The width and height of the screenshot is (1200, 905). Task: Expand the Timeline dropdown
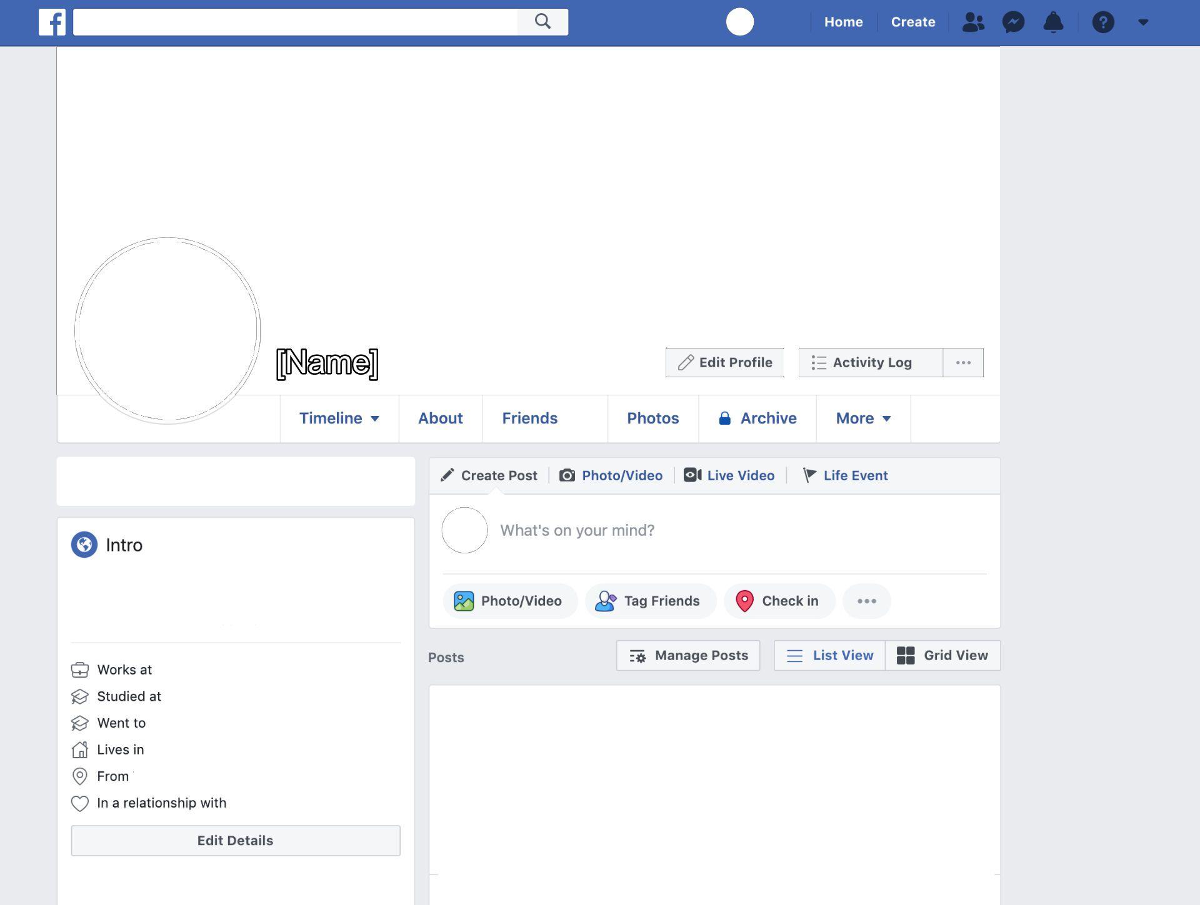tap(375, 418)
